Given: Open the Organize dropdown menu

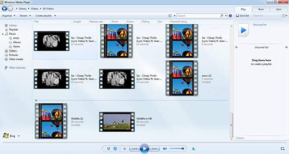Looking at the screenshot, I should click(9, 16).
